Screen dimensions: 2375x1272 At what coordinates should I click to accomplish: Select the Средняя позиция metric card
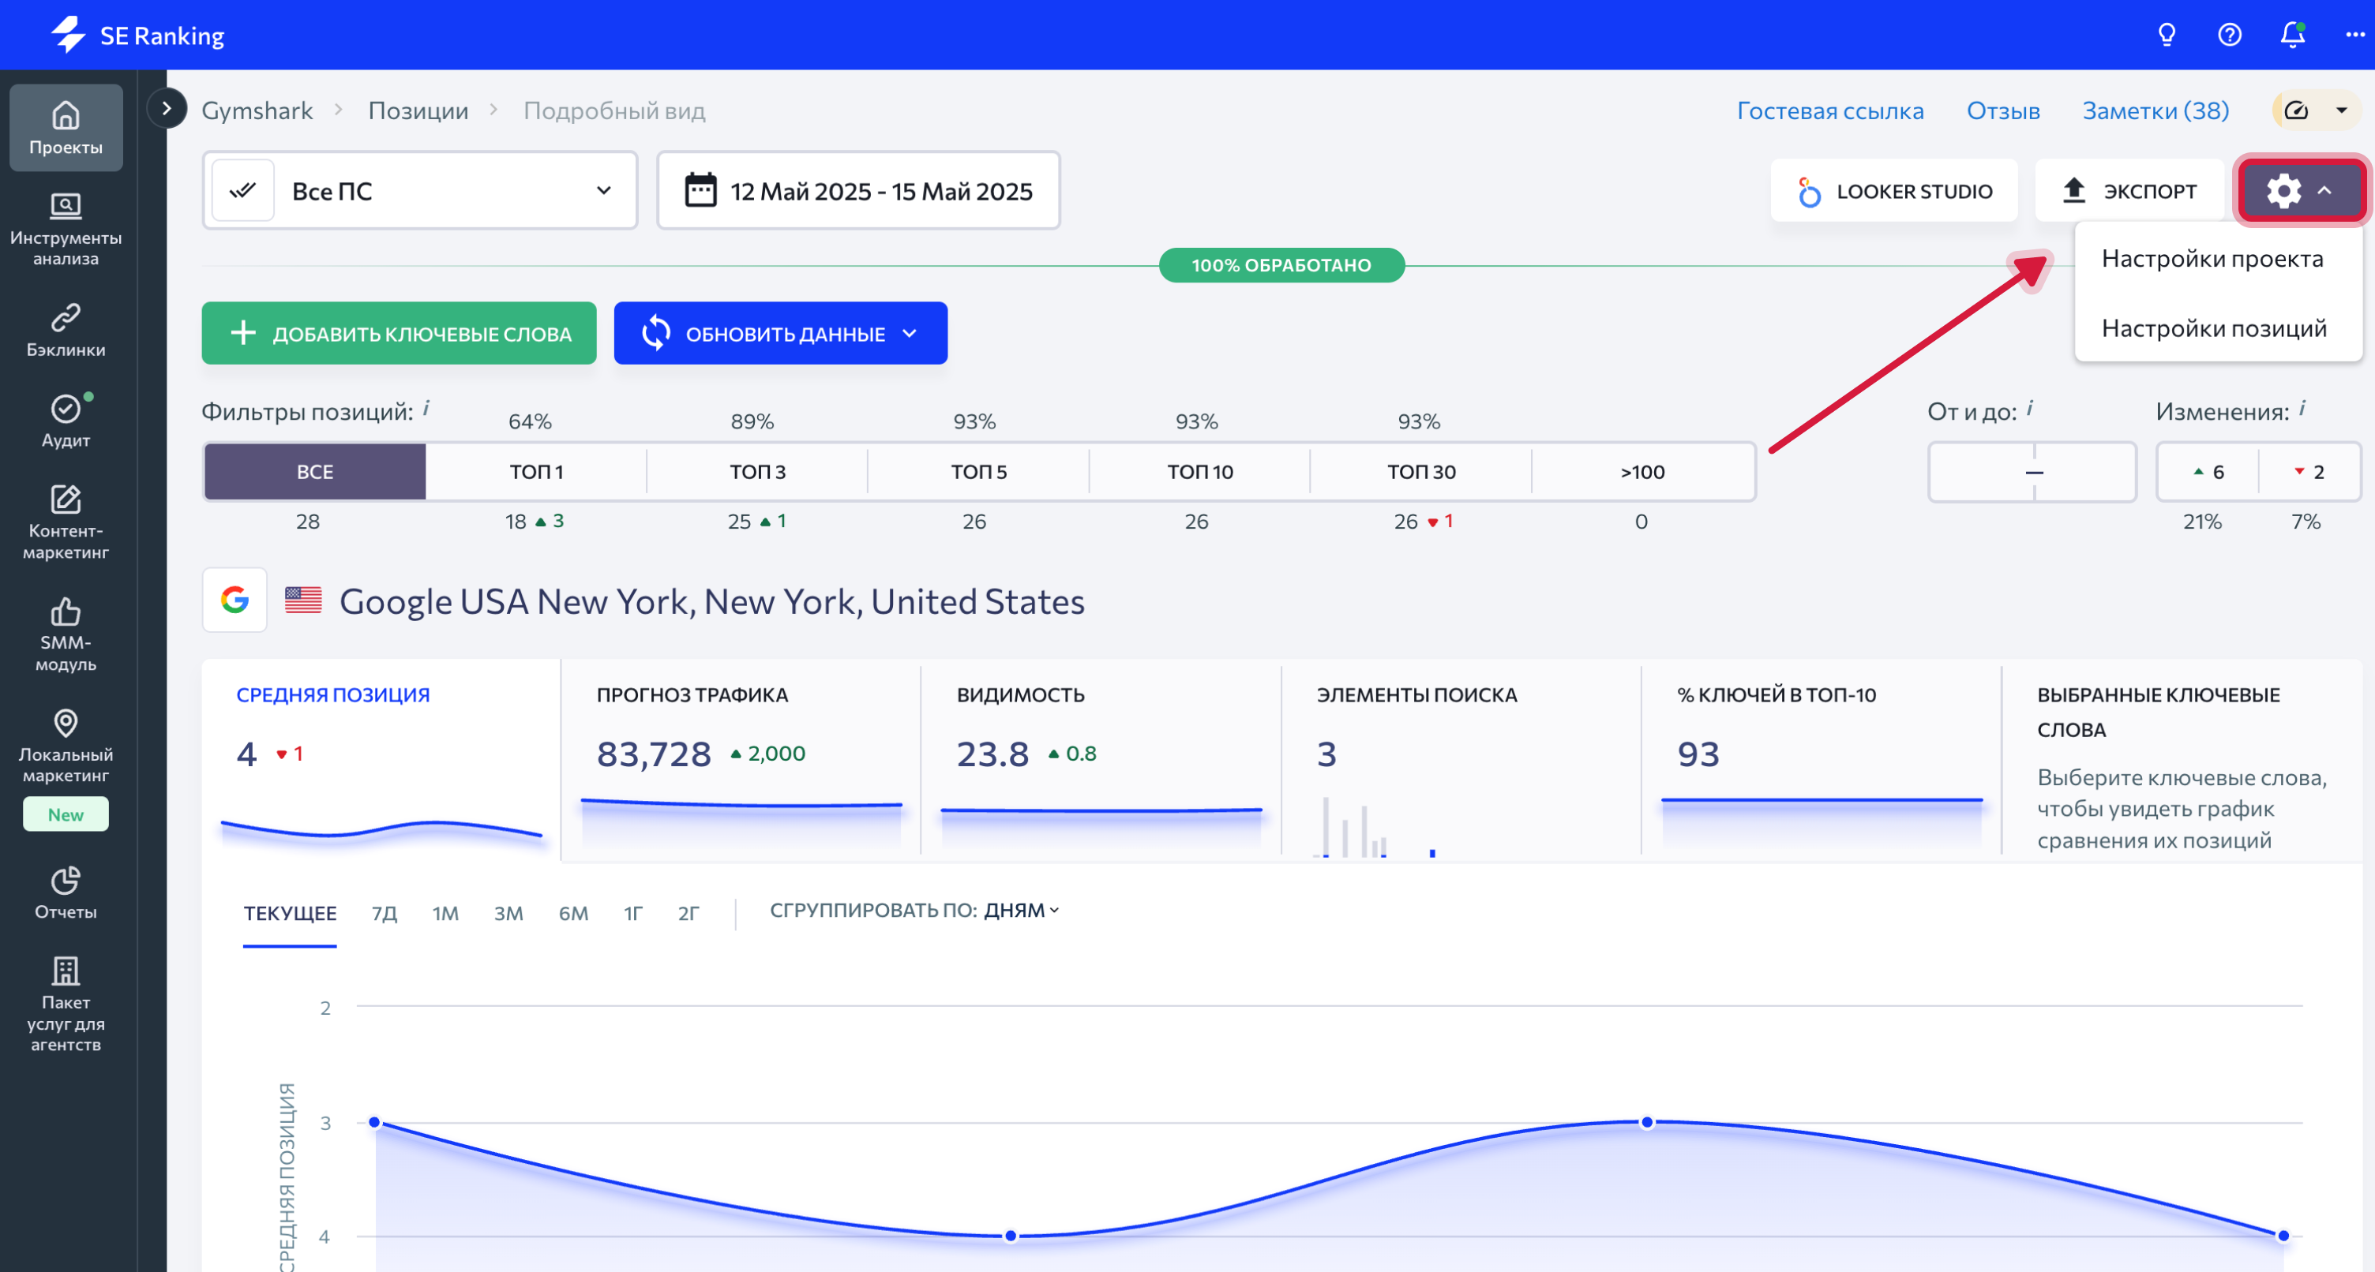pos(381,761)
